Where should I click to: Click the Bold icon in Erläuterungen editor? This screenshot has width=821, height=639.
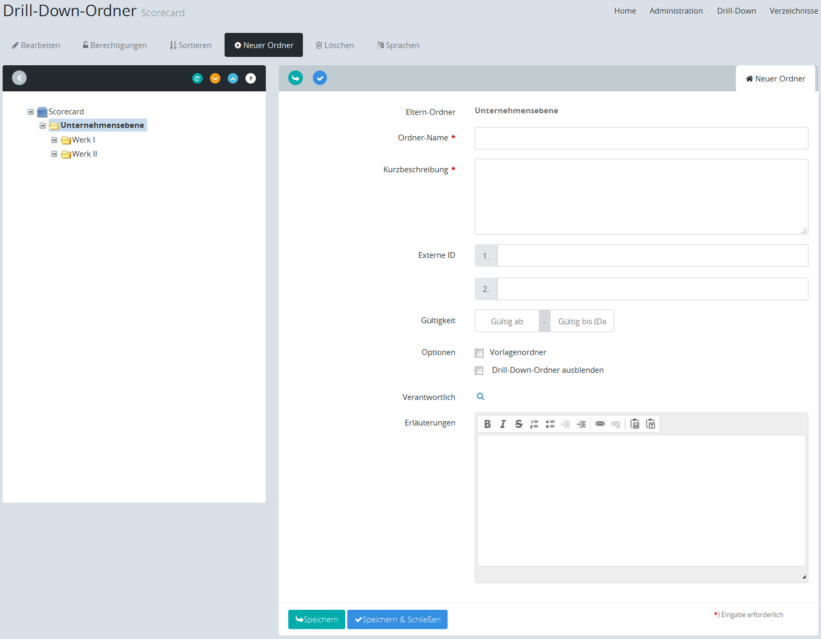click(x=487, y=424)
